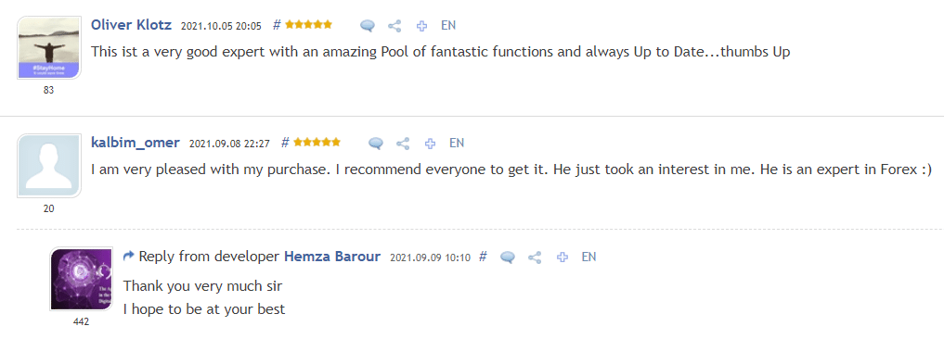Screen dimensions: 944x339
Task: Click plus icon on kalbim_omer review
Action: [x=430, y=144]
